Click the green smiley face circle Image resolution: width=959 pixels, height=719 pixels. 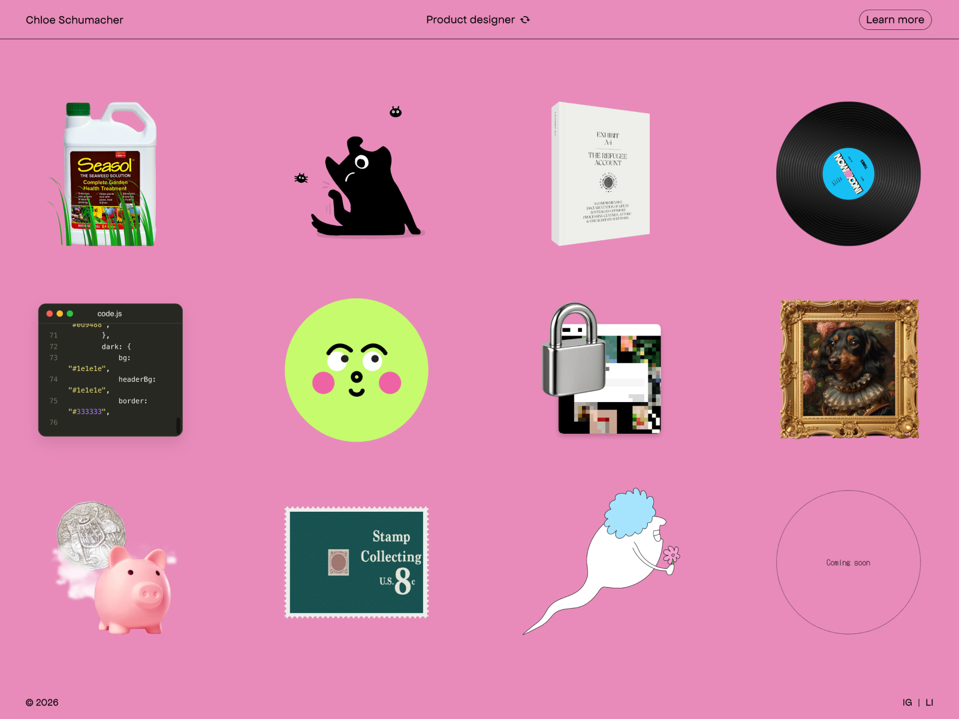coord(357,370)
